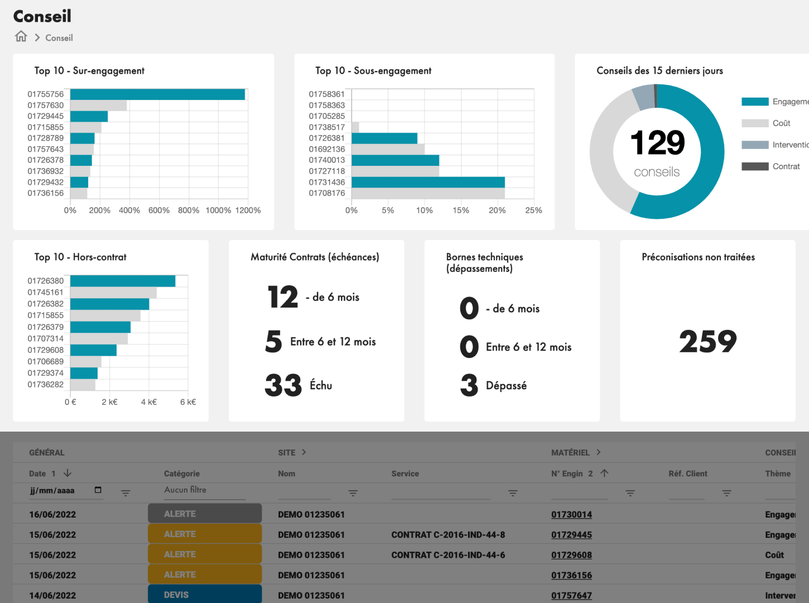Go to home via house icon
Viewport: 809px width, 603px height.
21,36
